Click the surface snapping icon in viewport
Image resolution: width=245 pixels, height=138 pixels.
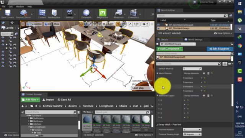pos(100,24)
